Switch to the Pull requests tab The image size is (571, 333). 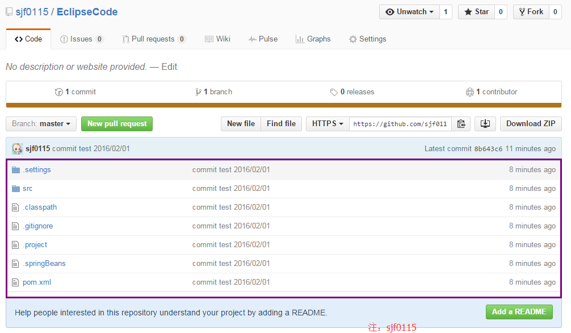click(x=154, y=39)
